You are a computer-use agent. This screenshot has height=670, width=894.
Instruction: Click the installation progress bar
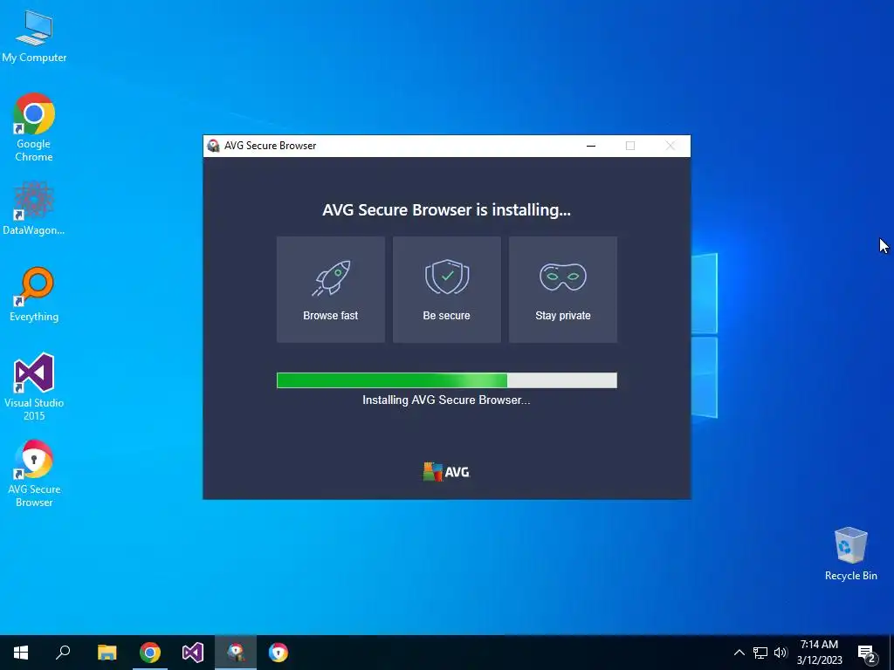[446, 380]
